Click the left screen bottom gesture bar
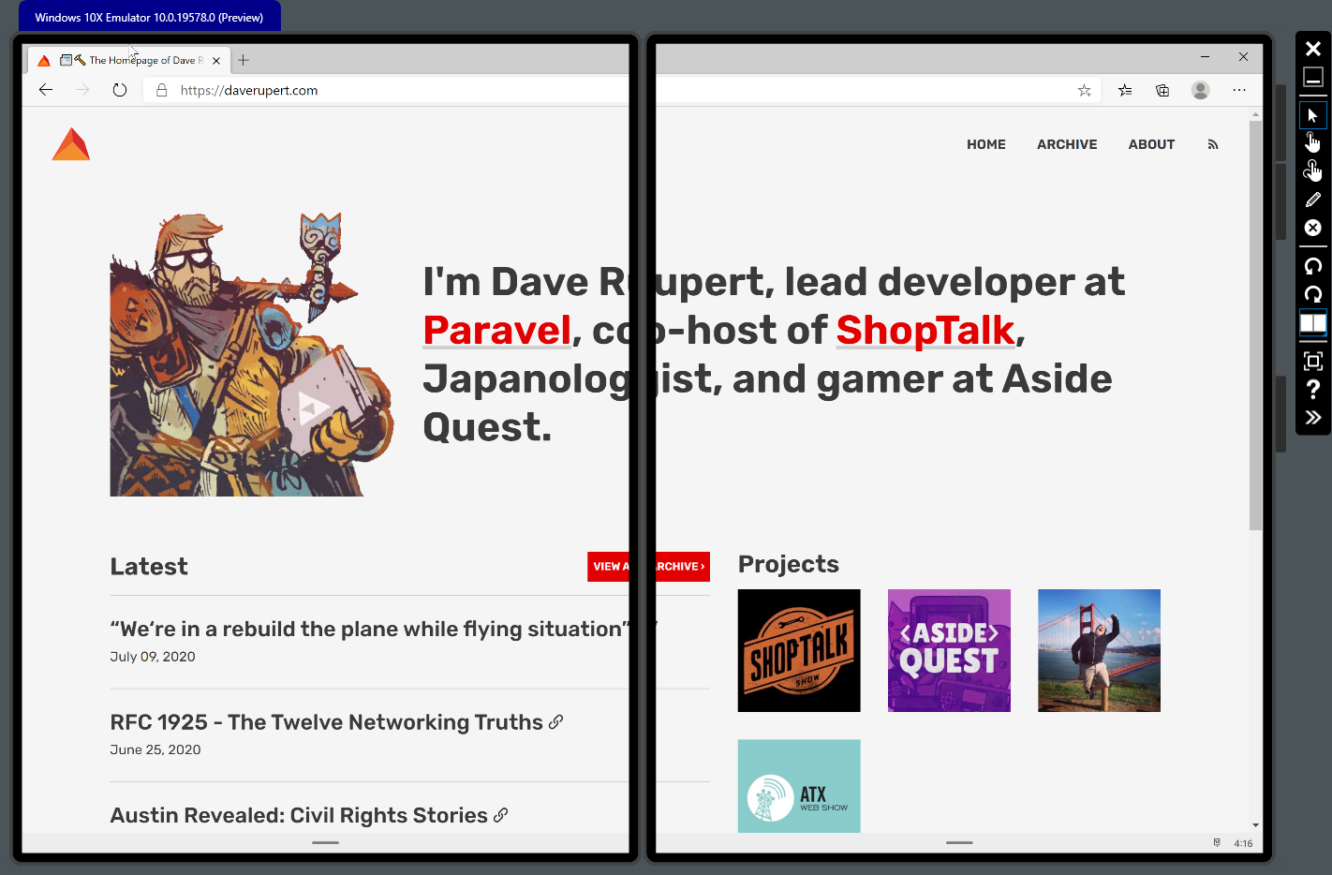Image resolution: width=1332 pixels, height=875 pixels. [x=325, y=843]
